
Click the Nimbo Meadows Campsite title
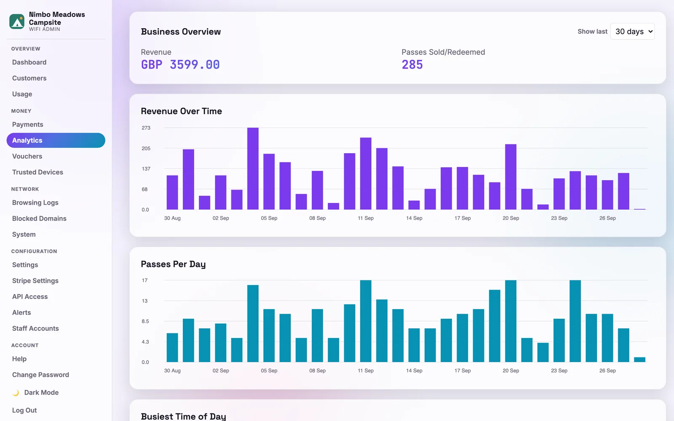(x=57, y=19)
